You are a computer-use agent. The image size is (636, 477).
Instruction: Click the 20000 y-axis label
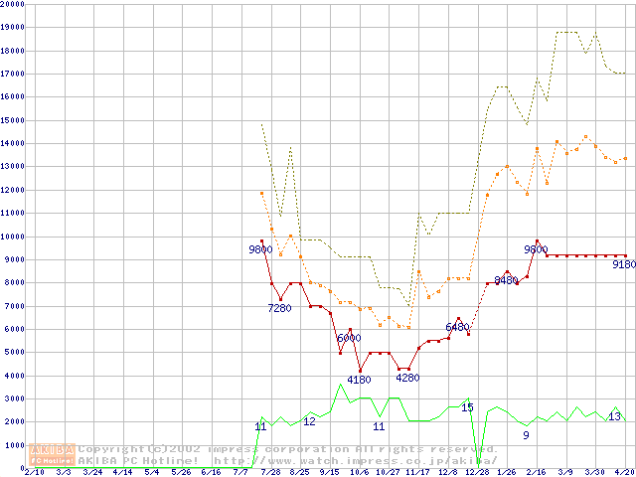pyautogui.click(x=12, y=4)
